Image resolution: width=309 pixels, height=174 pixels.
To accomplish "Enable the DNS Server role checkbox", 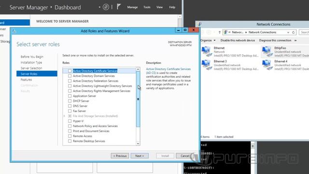I will tap(70, 106).
